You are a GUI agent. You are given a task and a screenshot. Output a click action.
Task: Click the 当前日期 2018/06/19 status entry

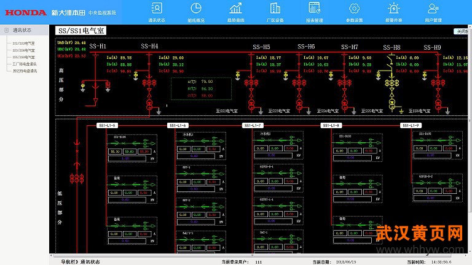tap(334, 262)
